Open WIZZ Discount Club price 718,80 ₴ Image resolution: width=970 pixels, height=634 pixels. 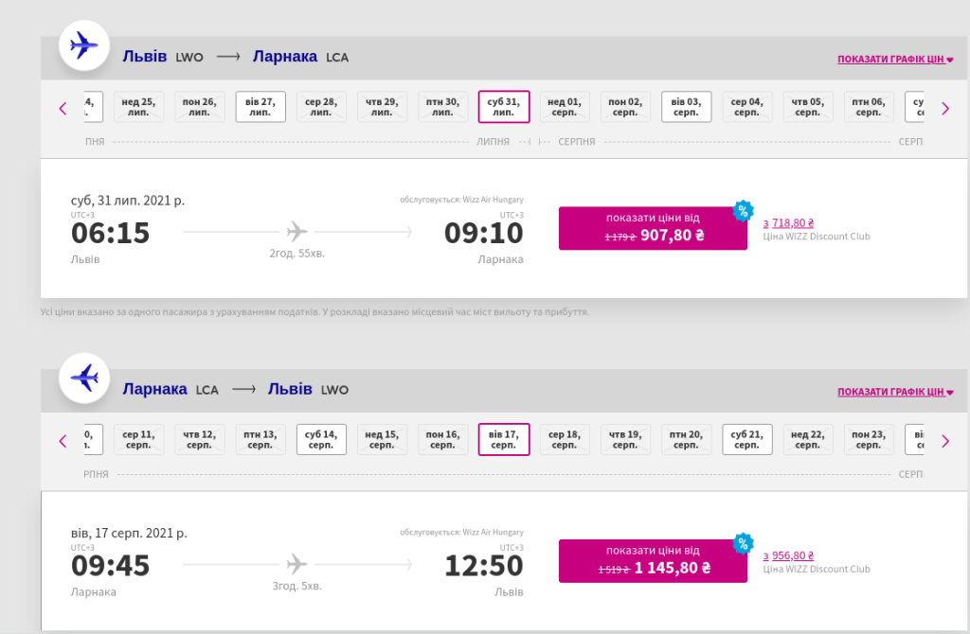(x=788, y=223)
